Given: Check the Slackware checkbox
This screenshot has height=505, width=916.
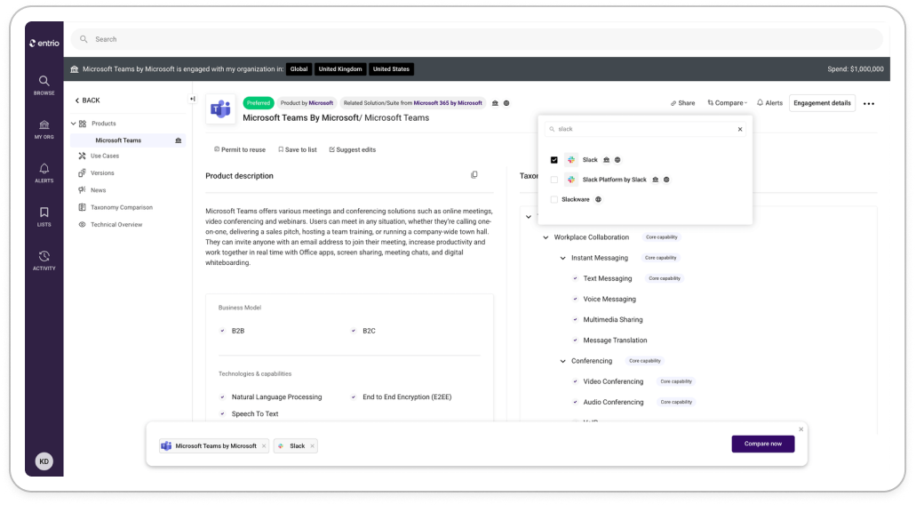Looking at the screenshot, I should [554, 199].
